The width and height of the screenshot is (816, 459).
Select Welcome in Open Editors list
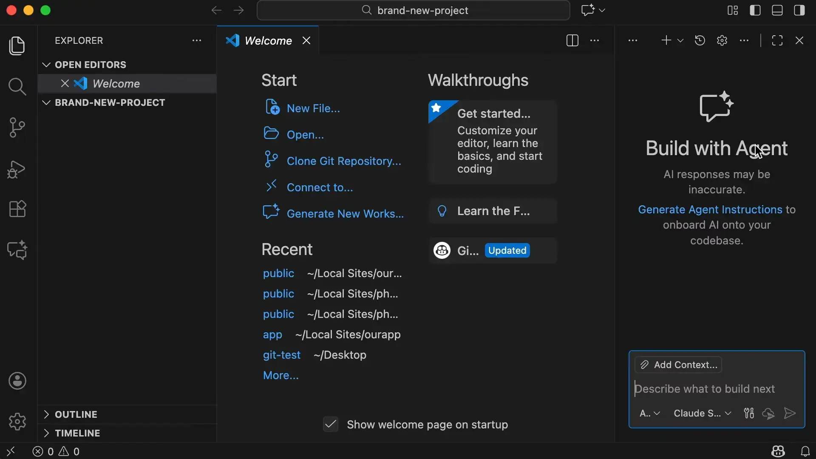[x=116, y=84]
